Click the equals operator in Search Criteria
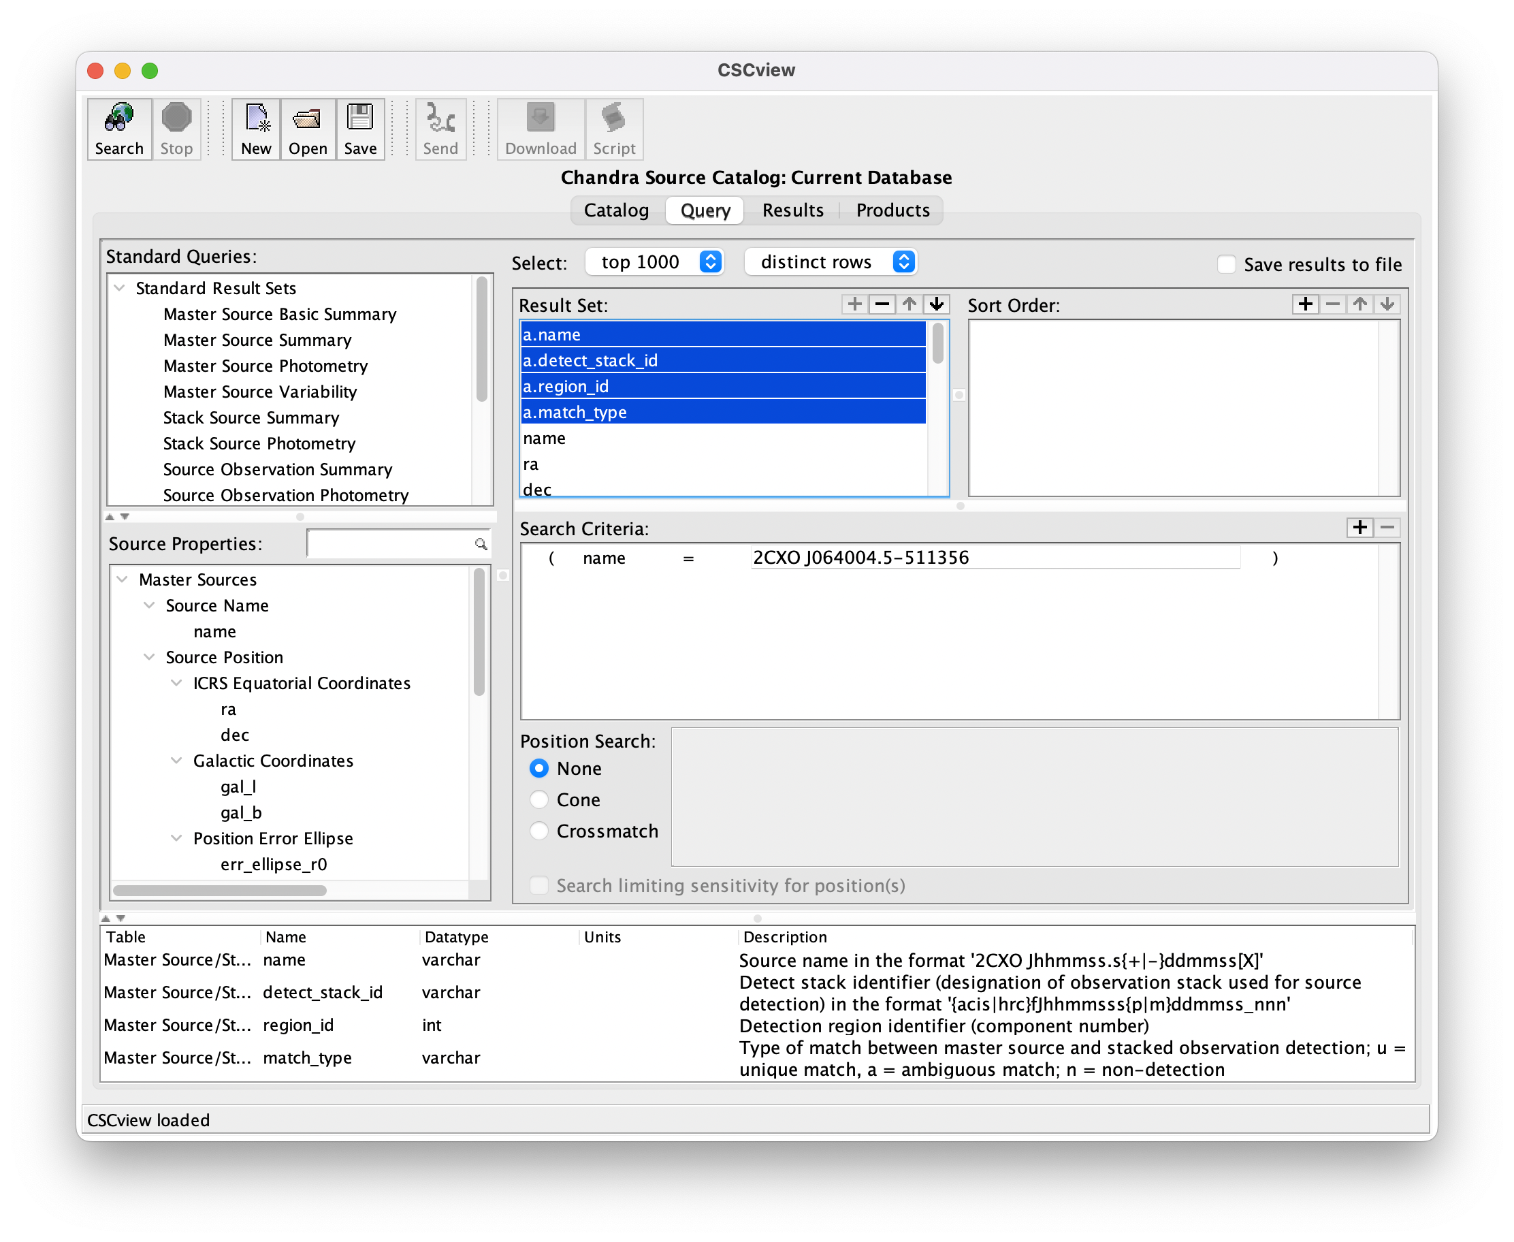The image size is (1514, 1242). click(688, 558)
